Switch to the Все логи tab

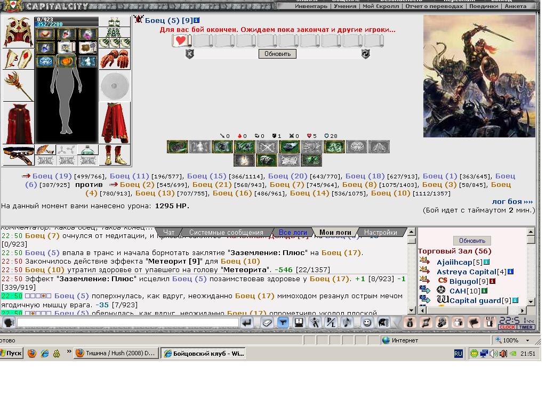(293, 232)
